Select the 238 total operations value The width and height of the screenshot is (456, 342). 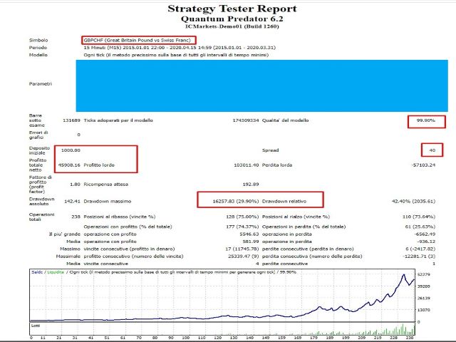[76, 217]
